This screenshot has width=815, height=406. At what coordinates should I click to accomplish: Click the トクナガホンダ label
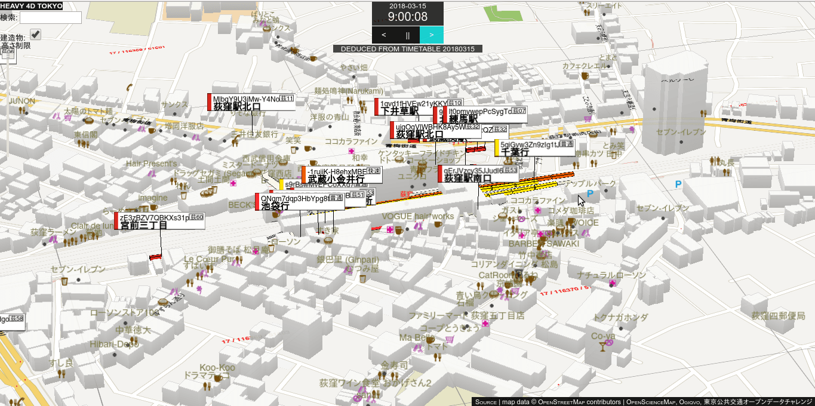tap(620, 317)
